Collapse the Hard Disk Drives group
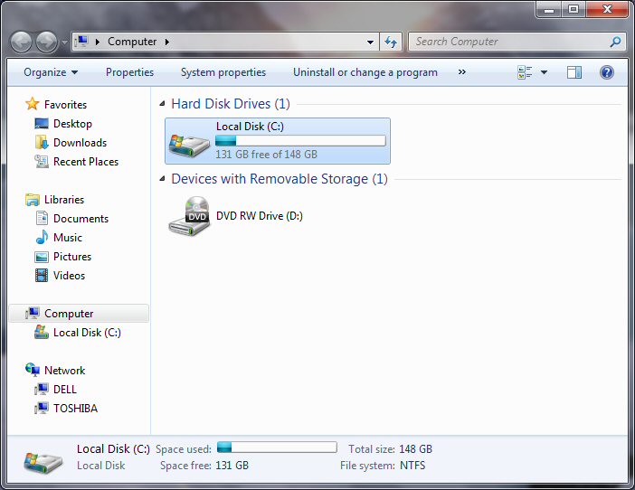 [x=163, y=104]
